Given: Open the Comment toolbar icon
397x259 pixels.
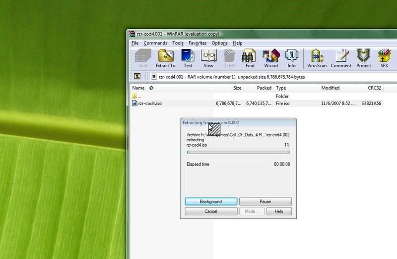Looking at the screenshot, I should [x=341, y=58].
